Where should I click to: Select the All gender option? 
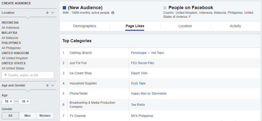coord(10,116)
